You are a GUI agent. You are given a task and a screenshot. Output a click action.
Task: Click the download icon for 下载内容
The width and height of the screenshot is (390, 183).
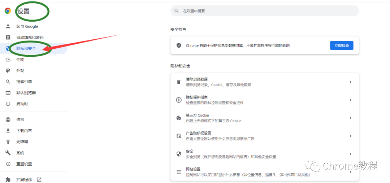click(8, 131)
